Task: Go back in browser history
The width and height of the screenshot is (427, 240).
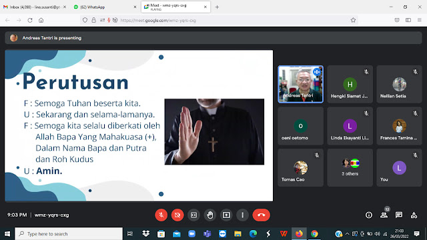Action: (7, 20)
